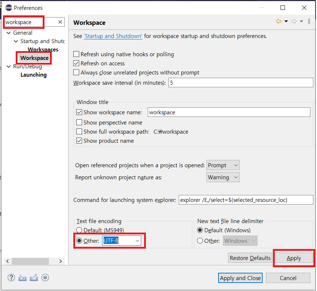Image resolution: width=317 pixels, height=291 pixels.
Task: Click the tree scrollbar left arrow
Action: 8,261
